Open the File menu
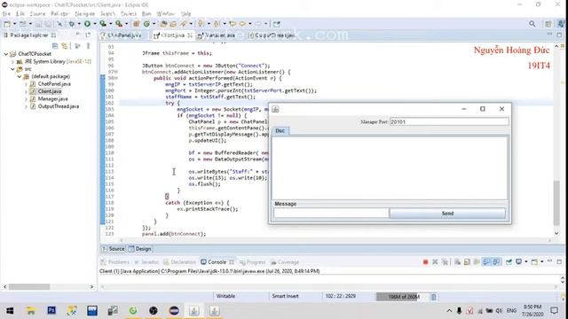This screenshot has height=319, width=568. (6, 14)
